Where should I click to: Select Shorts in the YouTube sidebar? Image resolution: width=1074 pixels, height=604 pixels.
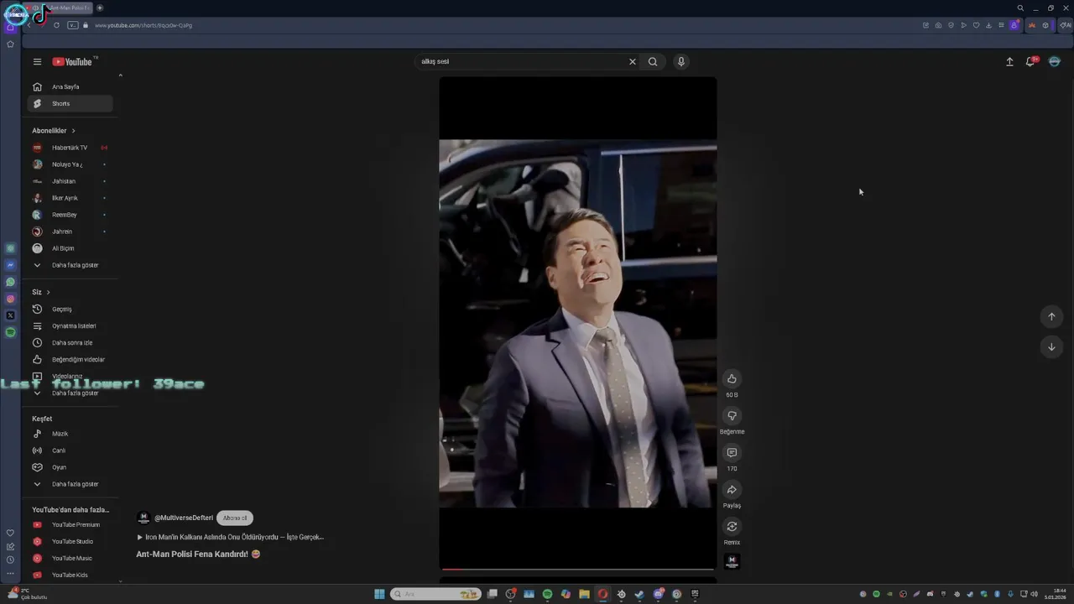pyautogui.click(x=70, y=103)
